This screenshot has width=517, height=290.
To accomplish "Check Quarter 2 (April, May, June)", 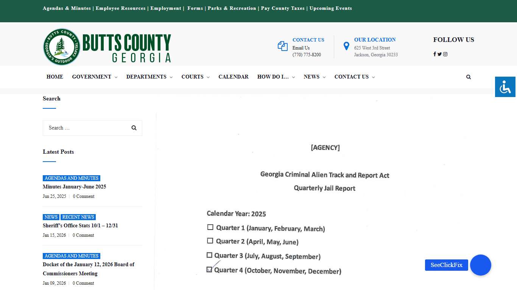I will (x=210, y=241).
